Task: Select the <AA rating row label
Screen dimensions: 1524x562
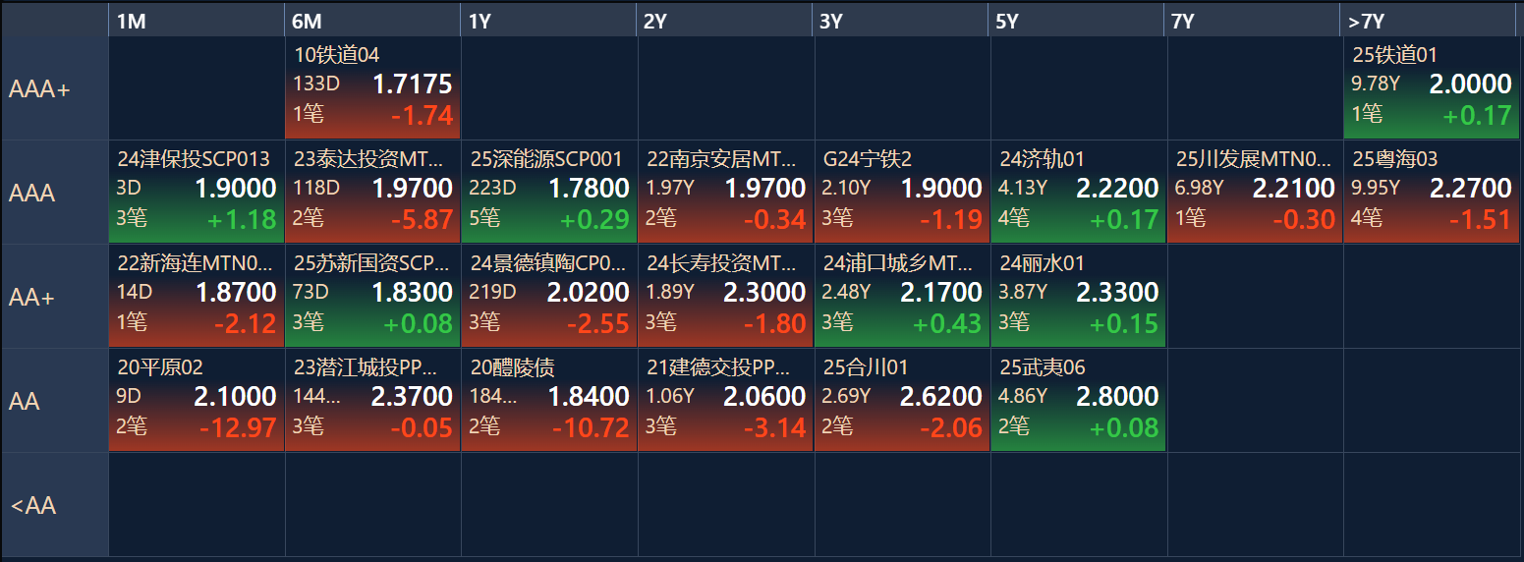Action: tap(54, 506)
